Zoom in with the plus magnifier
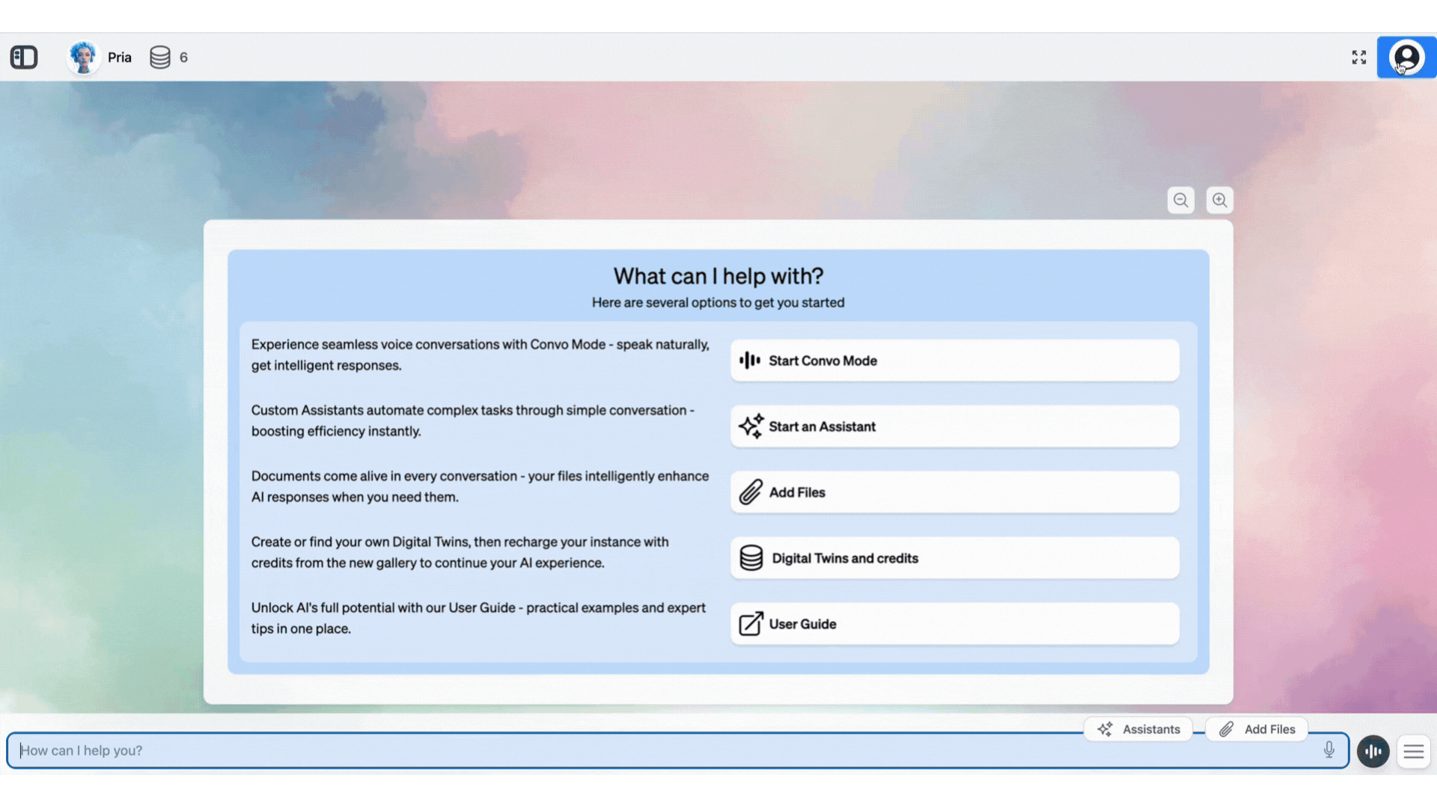The width and height of the screenshot is (1437, 808). [1220, 201]
